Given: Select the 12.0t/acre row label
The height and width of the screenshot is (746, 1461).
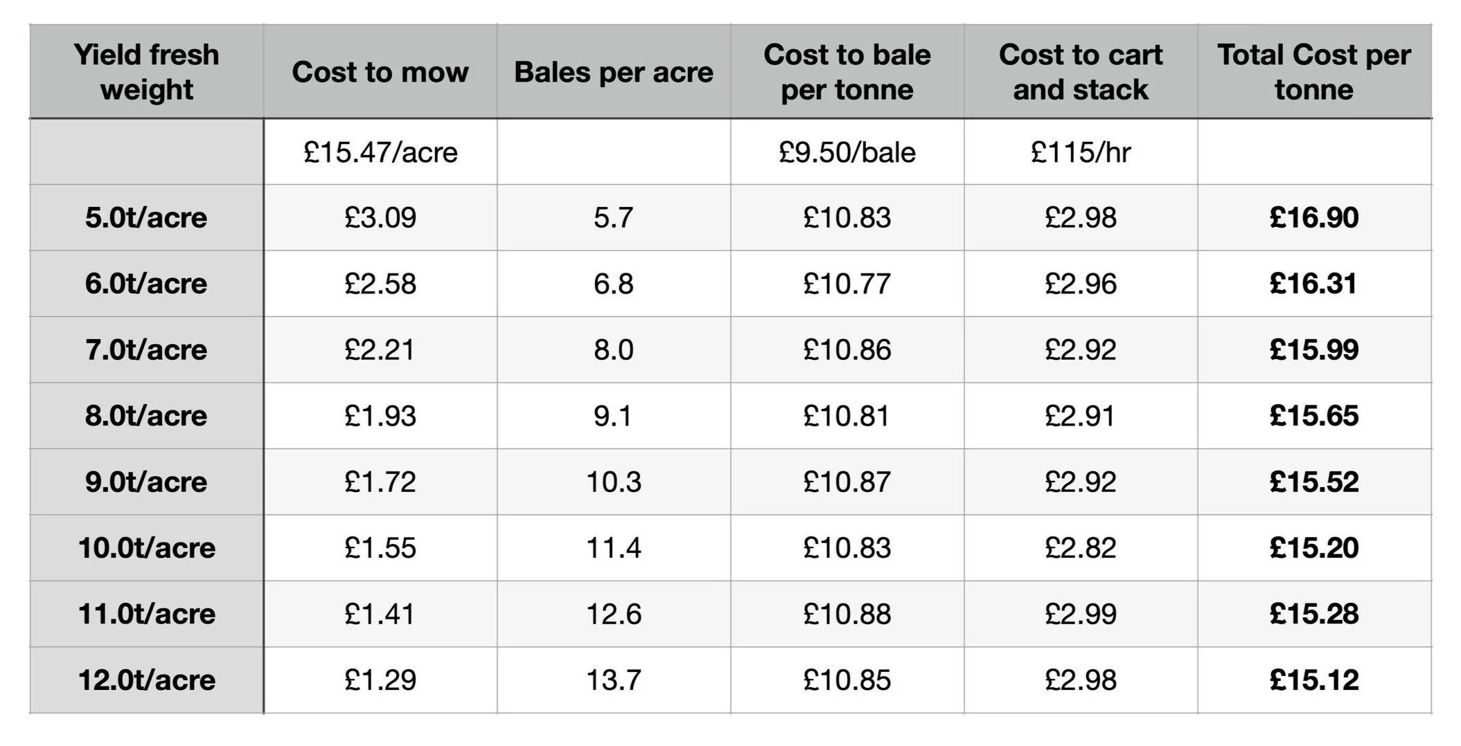Looking at the screenshot, I should pyautogui.click(x=146, y=680).
